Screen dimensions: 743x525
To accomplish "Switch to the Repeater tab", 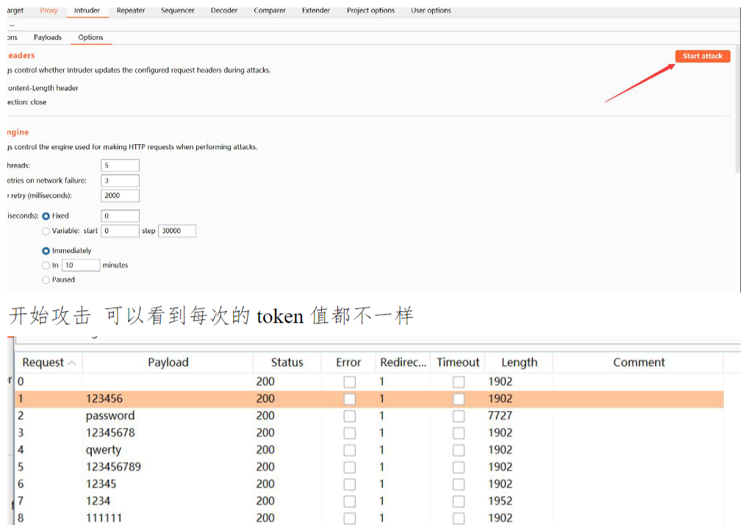I will coord(131,10).
